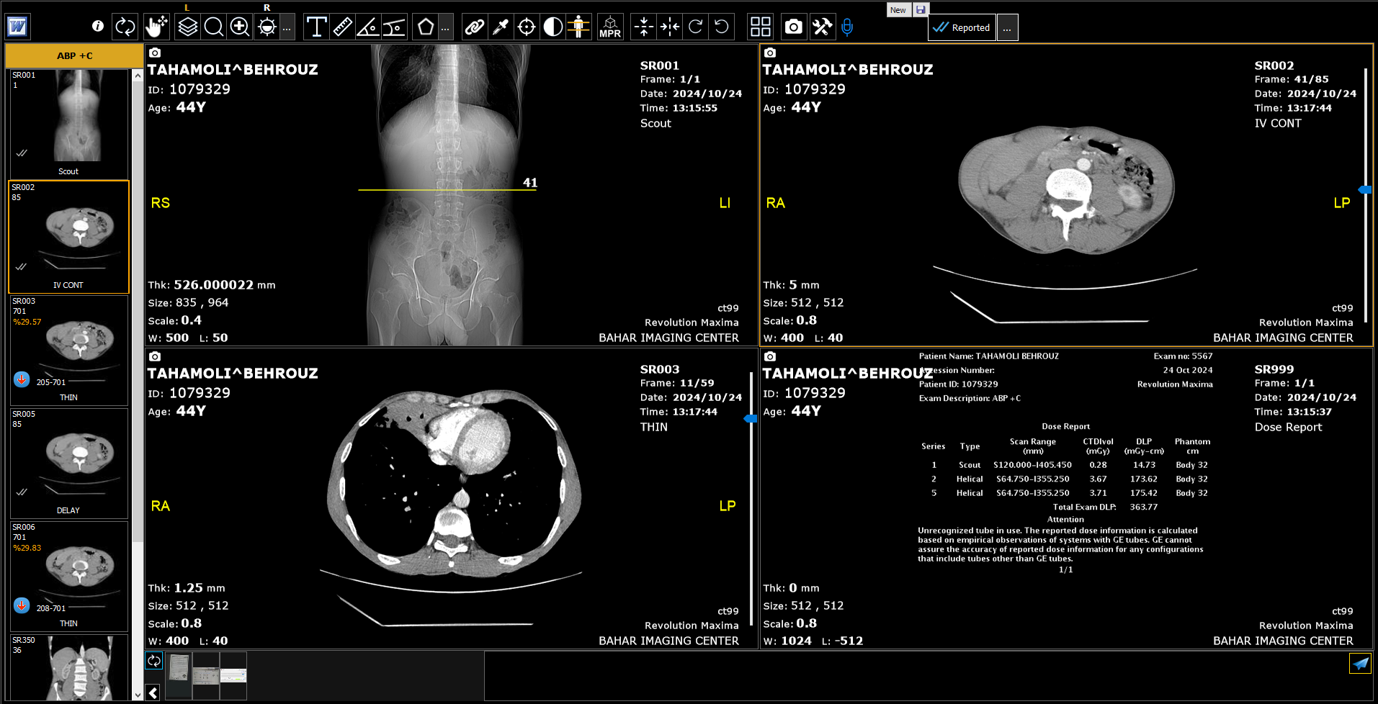Screen dimensions: 1378x704
Task: Select the SR003 THIN series thumbnail
Action: pos(68,350)
